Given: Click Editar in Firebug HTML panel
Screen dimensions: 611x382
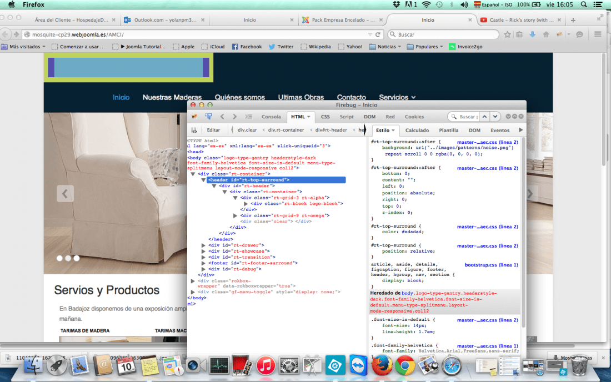Looking at the screenshot, I should 213,130.
